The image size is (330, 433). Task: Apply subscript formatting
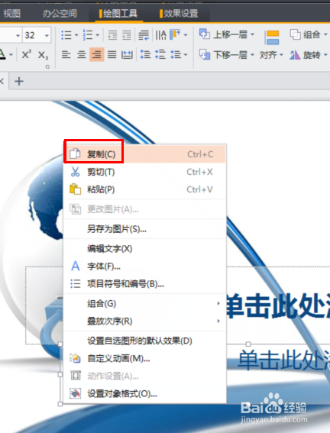(43, 55)
